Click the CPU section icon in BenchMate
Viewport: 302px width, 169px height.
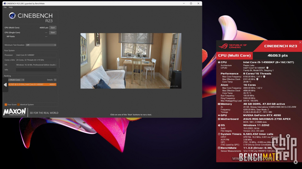point(219,62)
